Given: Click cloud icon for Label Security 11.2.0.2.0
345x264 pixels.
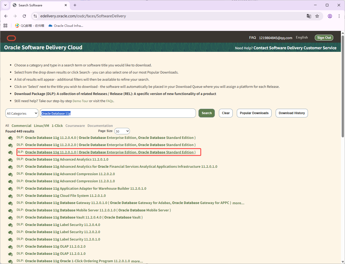Looking at the screenshot, I should [10, 232].
